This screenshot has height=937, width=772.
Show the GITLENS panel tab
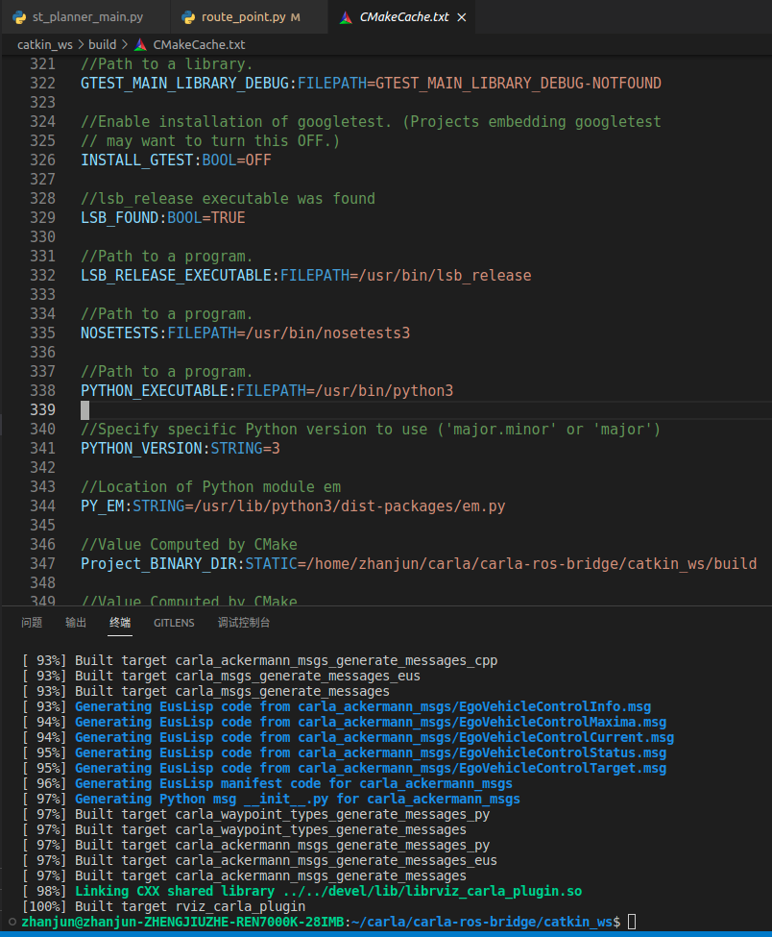[174, 623]
